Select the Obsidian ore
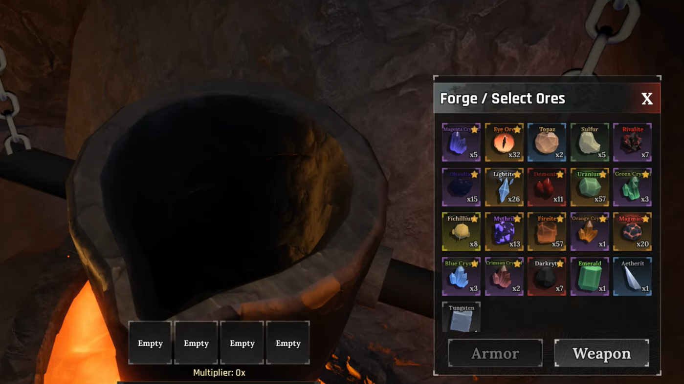This screenshot has width=684, height=384. (461, 187)
